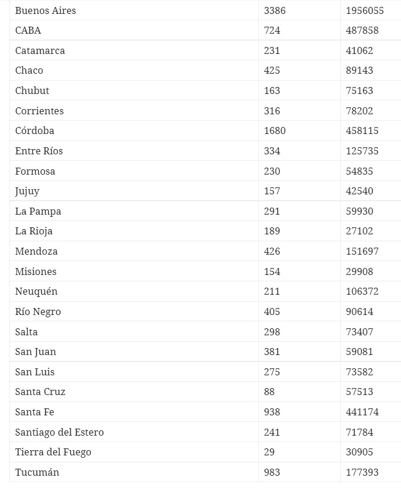Click the Chaco total 89143
The height and width of the screenshot is (489, 401).
click(x=359, y=71)
